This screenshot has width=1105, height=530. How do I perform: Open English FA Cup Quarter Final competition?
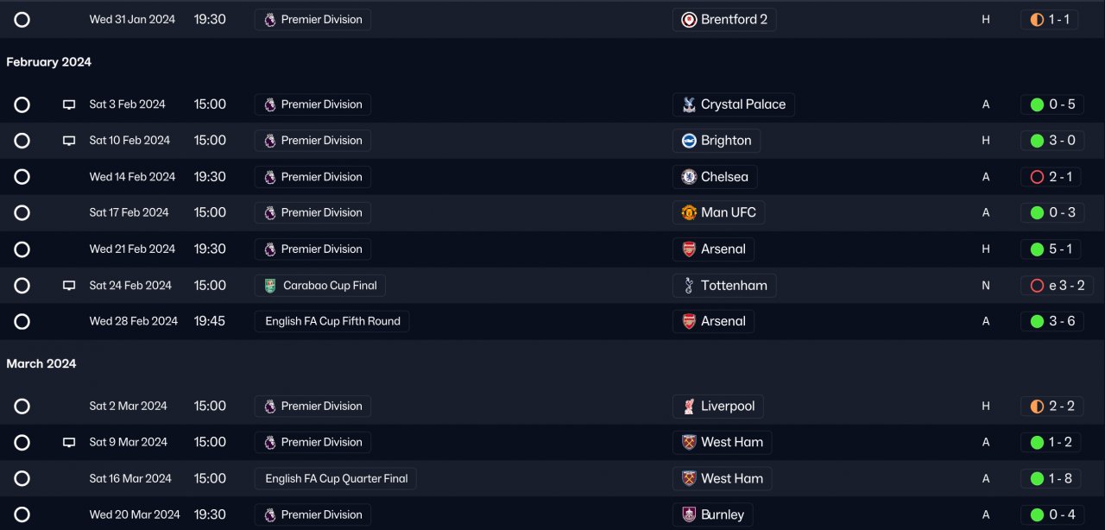pos(336,478)
